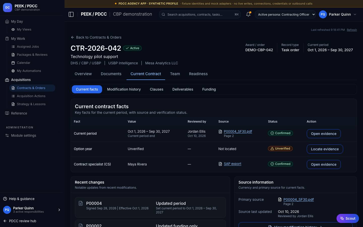Click the Acquisitions briefcase icon

(x=7, y=80)
